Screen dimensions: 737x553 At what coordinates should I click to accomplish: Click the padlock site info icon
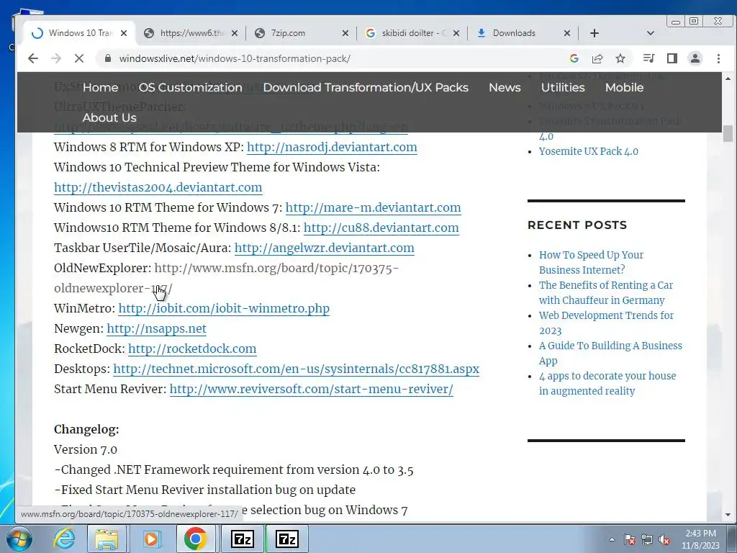(108, 58)
